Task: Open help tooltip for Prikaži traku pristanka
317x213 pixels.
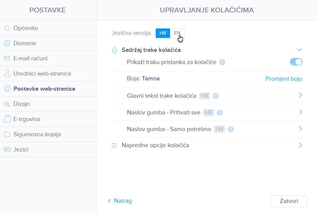Action: point(222,62)
